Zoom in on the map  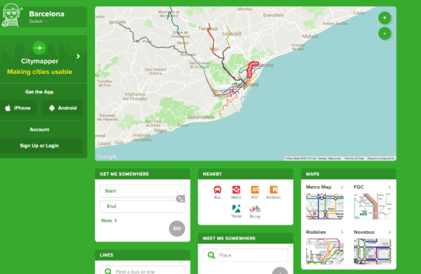click(385, 18)
